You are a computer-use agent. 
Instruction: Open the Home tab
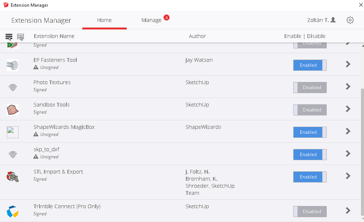point(104,20)
